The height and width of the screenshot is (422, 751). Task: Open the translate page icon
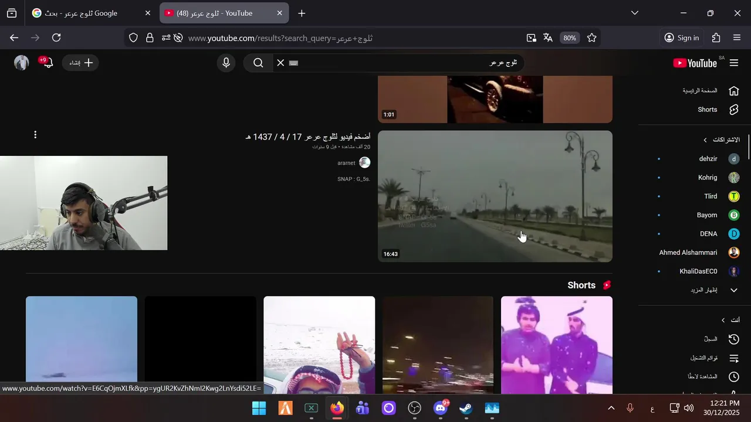pos(548,38)
